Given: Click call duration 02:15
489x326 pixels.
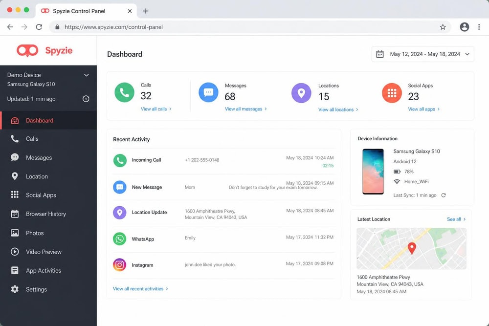Looking at the screenshot, I should coord(328,166).
